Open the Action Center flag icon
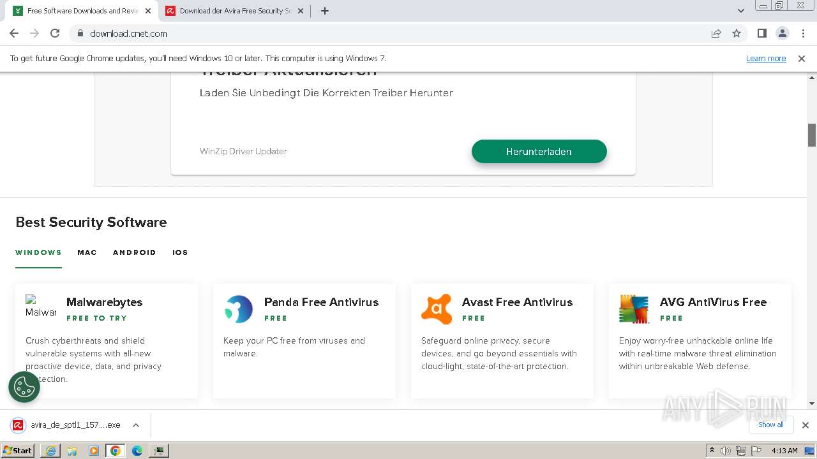The image size is (817, 459). coord(755,451)
